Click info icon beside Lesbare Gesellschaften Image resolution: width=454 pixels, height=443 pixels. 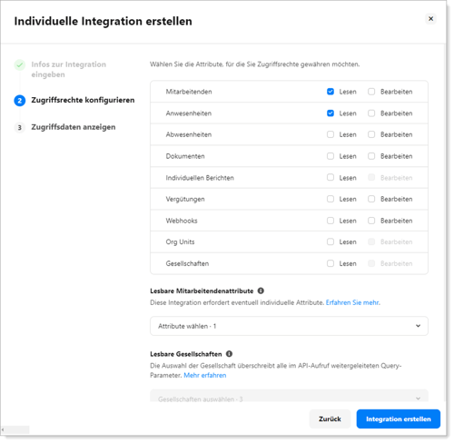click(x=229, y=354)
